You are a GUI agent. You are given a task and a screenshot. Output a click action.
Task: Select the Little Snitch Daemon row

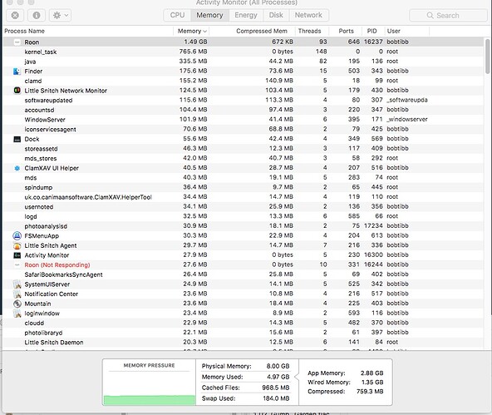244,343
